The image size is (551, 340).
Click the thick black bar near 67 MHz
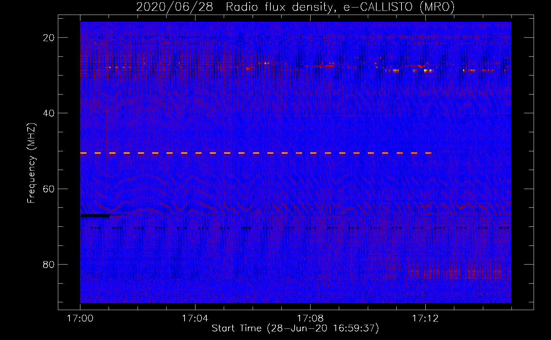[95, 216]
